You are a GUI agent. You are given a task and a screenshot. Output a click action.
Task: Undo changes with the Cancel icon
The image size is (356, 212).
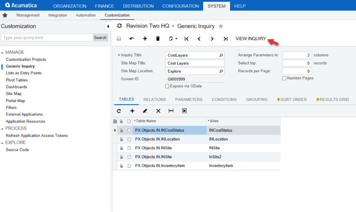tap(131, 39)
